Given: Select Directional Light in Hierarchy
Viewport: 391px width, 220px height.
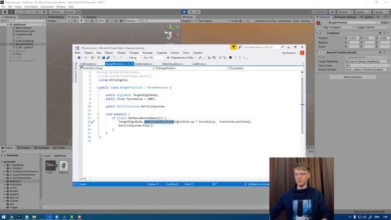Looking at the screenshot, I should click(x=25, y=31).
